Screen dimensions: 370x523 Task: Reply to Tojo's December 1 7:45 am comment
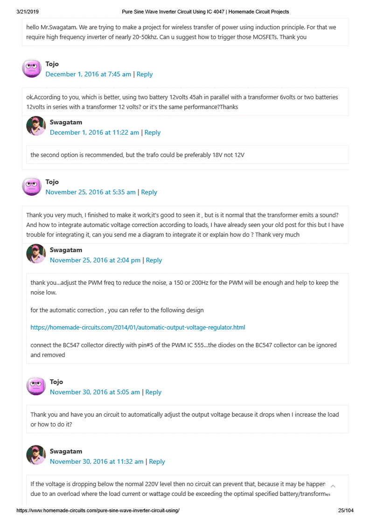(x=145, y=74)
